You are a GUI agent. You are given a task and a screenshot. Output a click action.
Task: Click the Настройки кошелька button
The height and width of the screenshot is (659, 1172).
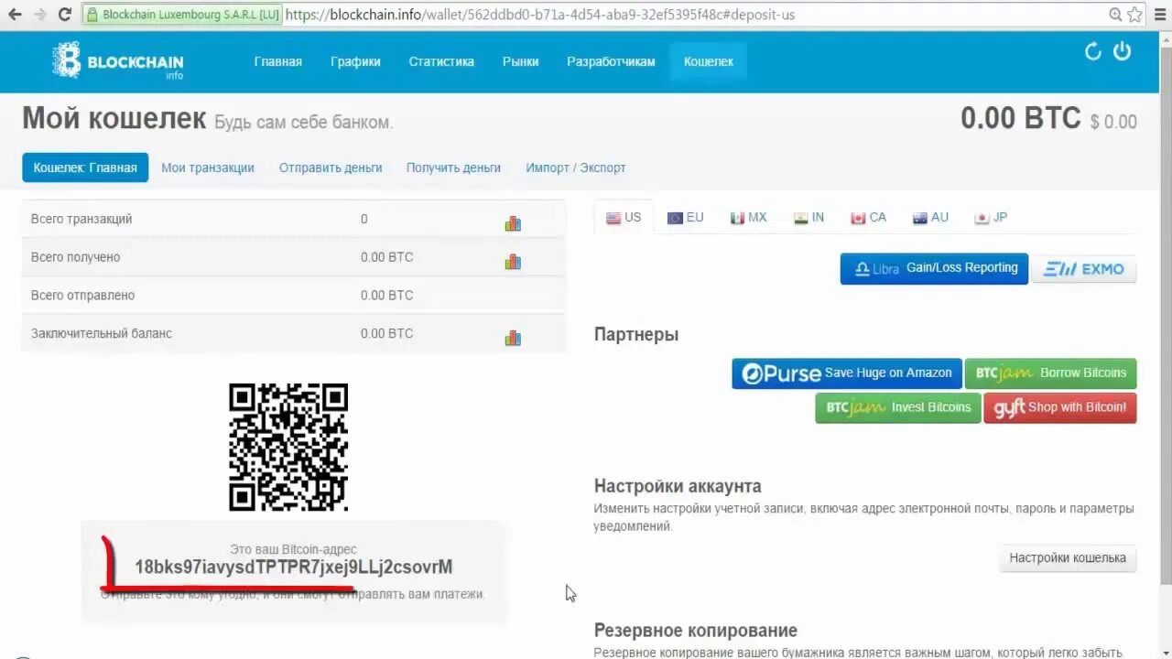pyautogui.click(x=1068, y=557)
